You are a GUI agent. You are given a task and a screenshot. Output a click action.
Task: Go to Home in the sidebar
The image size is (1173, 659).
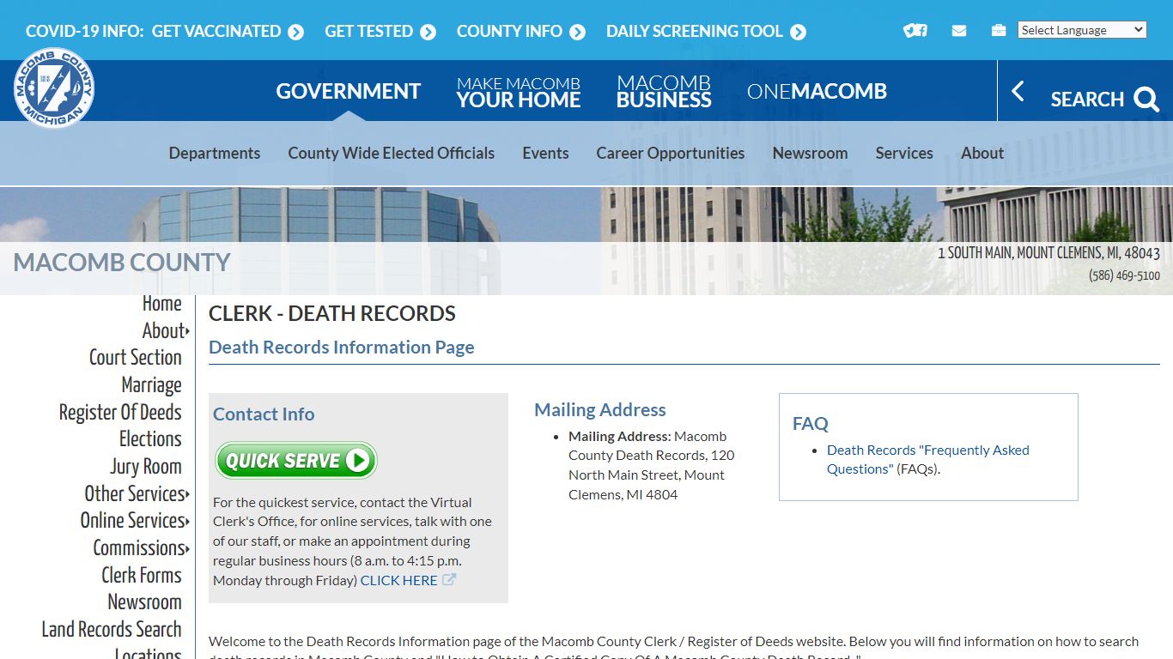pos(162,304)
